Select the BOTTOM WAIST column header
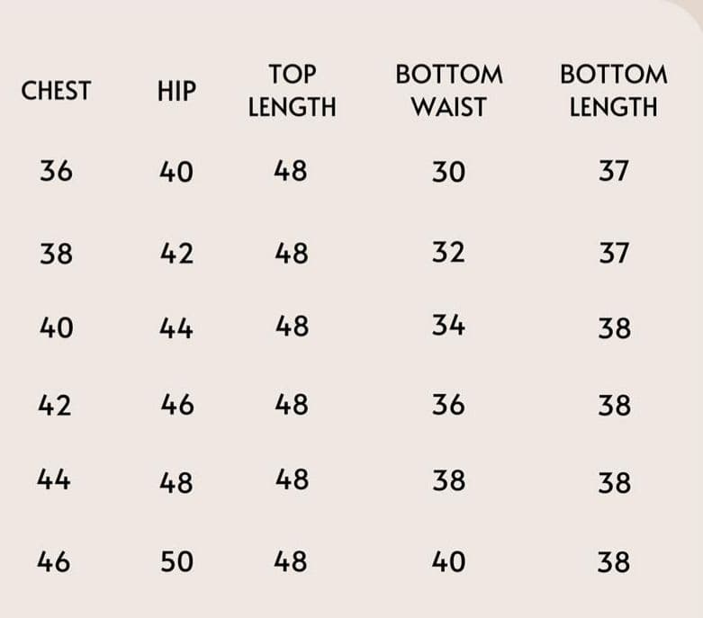This screenshot has width=703, height=618. tap(448, 91)
